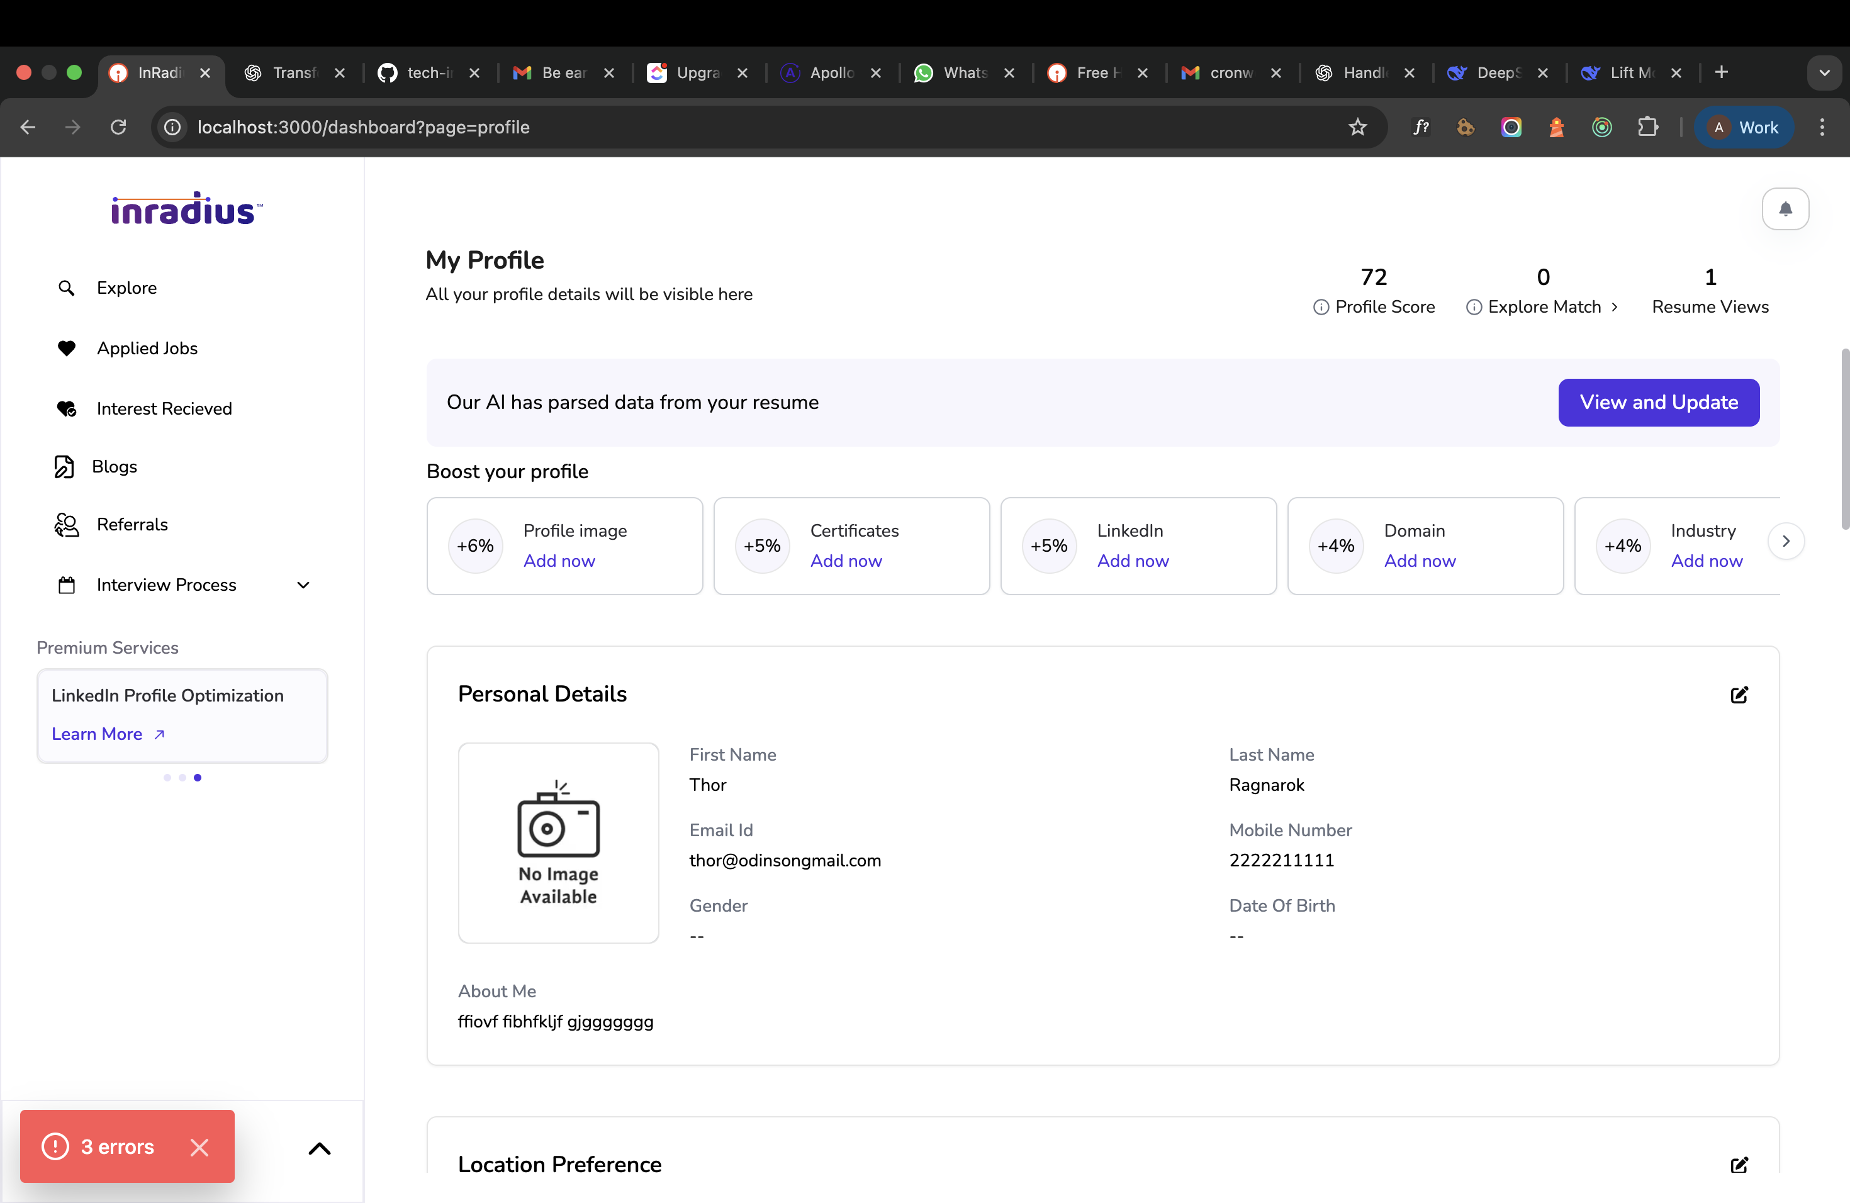Open Referrals in the sidebar
Screen dimensions: 1850x1203
[132, 525]
